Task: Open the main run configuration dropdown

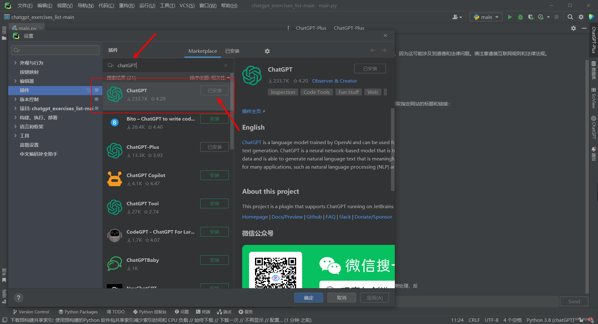Action: coord(486,17)
